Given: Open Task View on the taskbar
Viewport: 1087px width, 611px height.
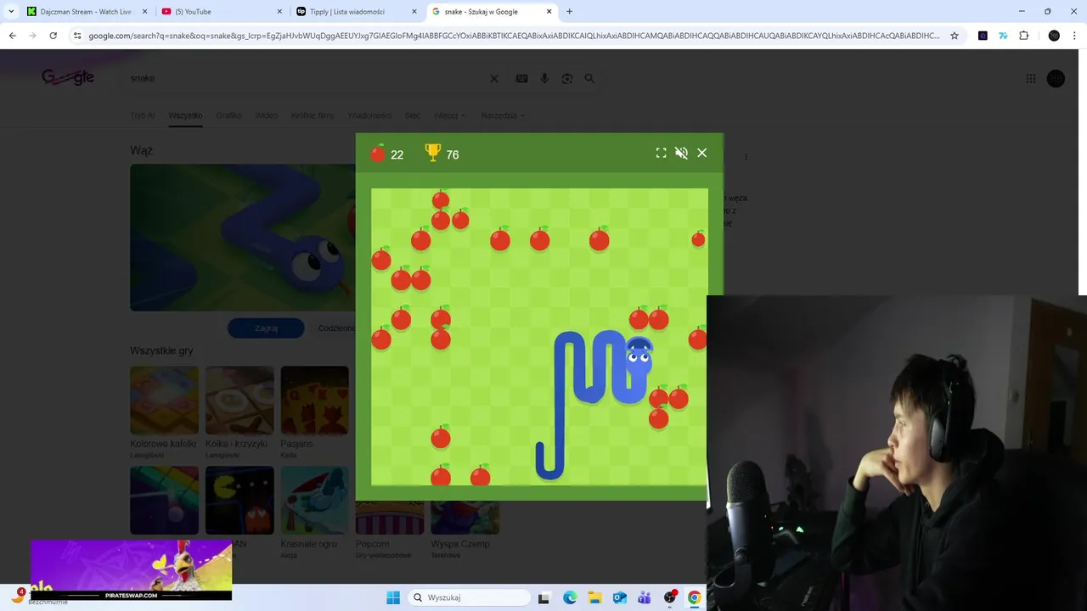Looking at the screenshot, I should tap(544, 597).
